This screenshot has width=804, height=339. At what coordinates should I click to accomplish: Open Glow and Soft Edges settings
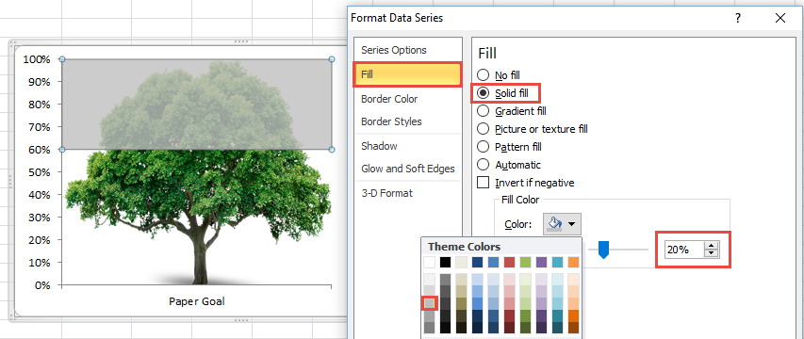coord(407,169)
